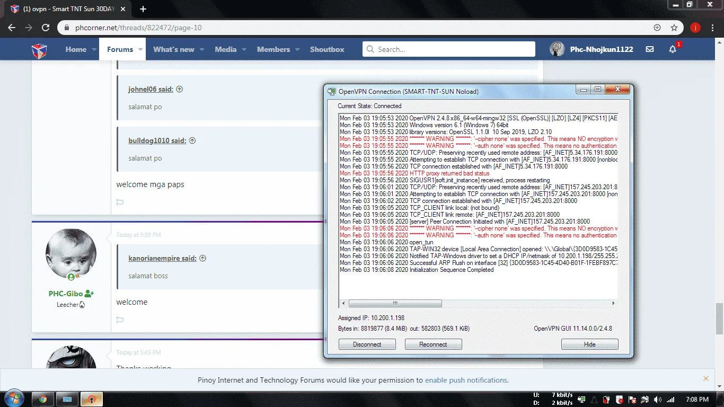Click network signal bars tray icon
This screenshot has height=407, width=724.
coord(670,400)
